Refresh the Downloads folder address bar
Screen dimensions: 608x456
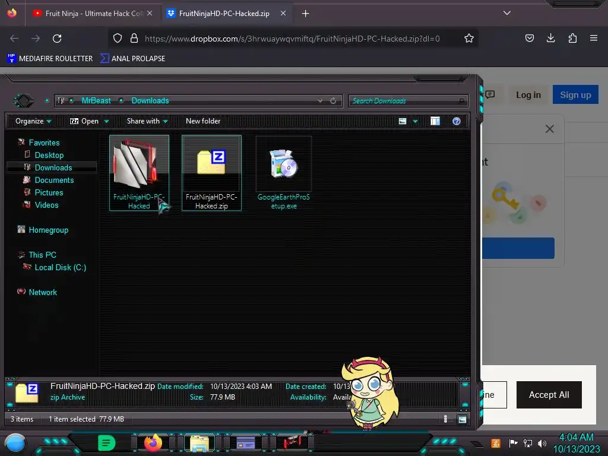[333, 101]
